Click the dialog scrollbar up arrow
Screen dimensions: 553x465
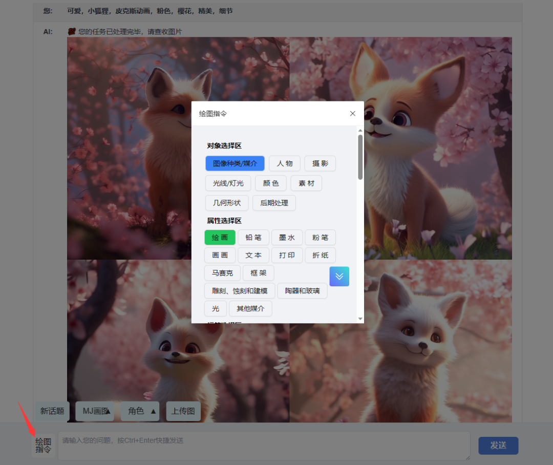[360, 131]
